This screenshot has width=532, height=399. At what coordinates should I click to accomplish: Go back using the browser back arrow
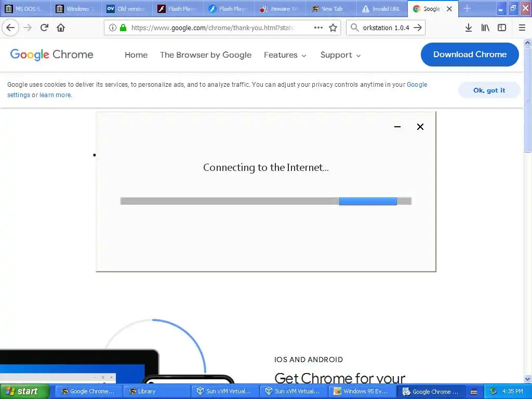[10, 28]
